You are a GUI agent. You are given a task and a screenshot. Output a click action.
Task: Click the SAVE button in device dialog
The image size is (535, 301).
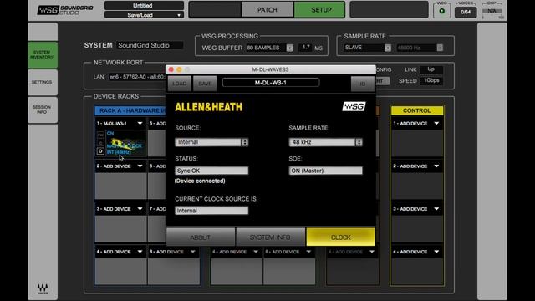[205, 84]
